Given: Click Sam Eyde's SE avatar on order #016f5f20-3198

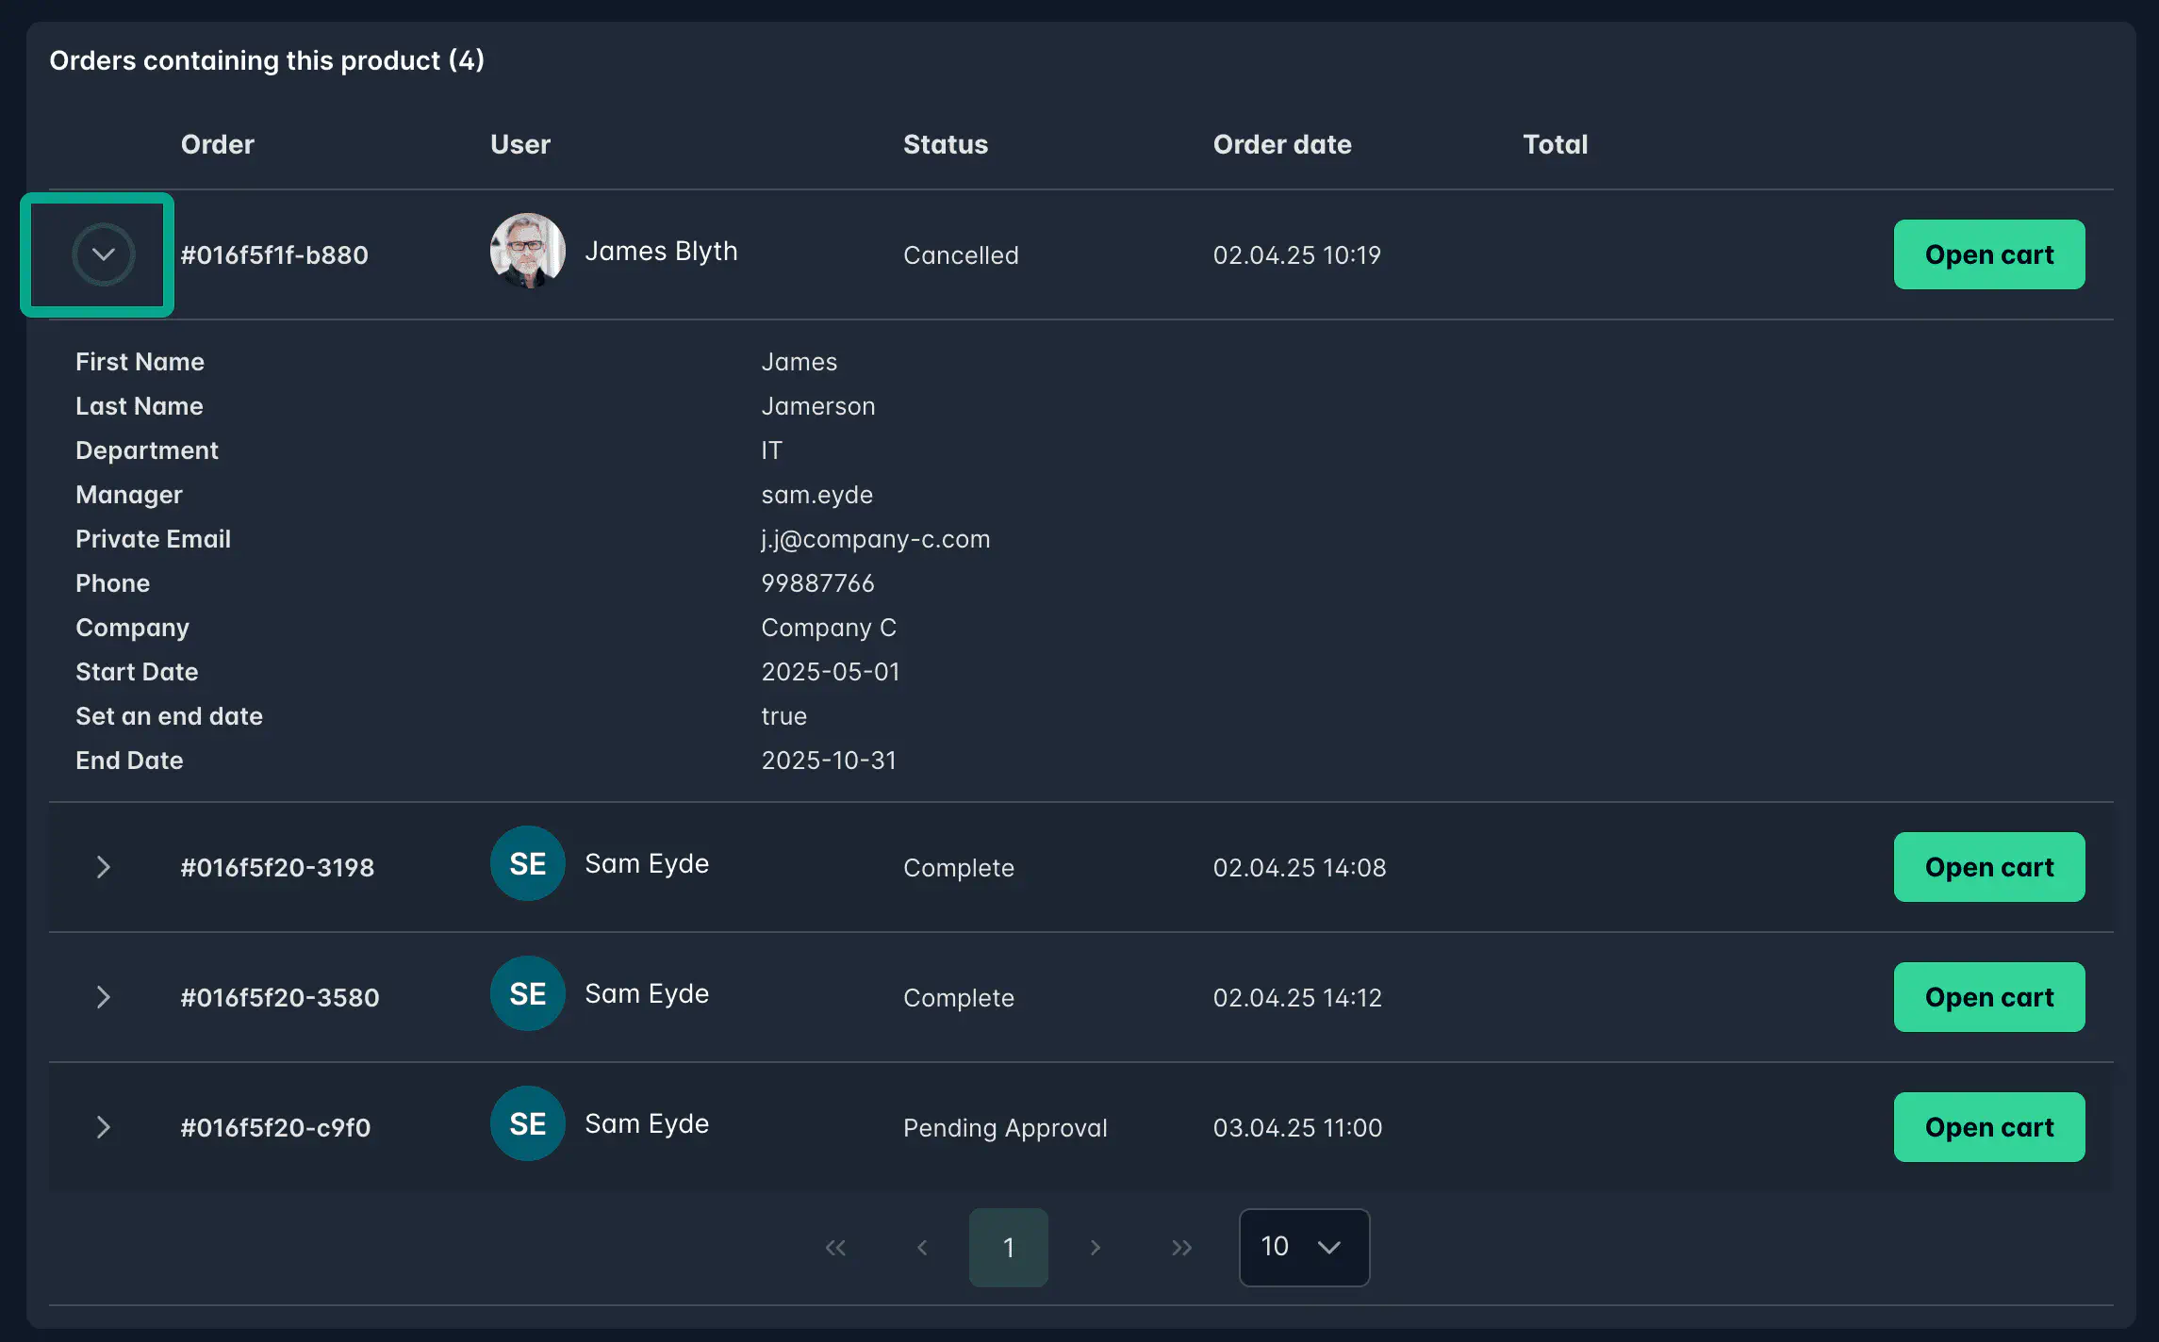Looking at the screenshot, I should pos(527,862).
